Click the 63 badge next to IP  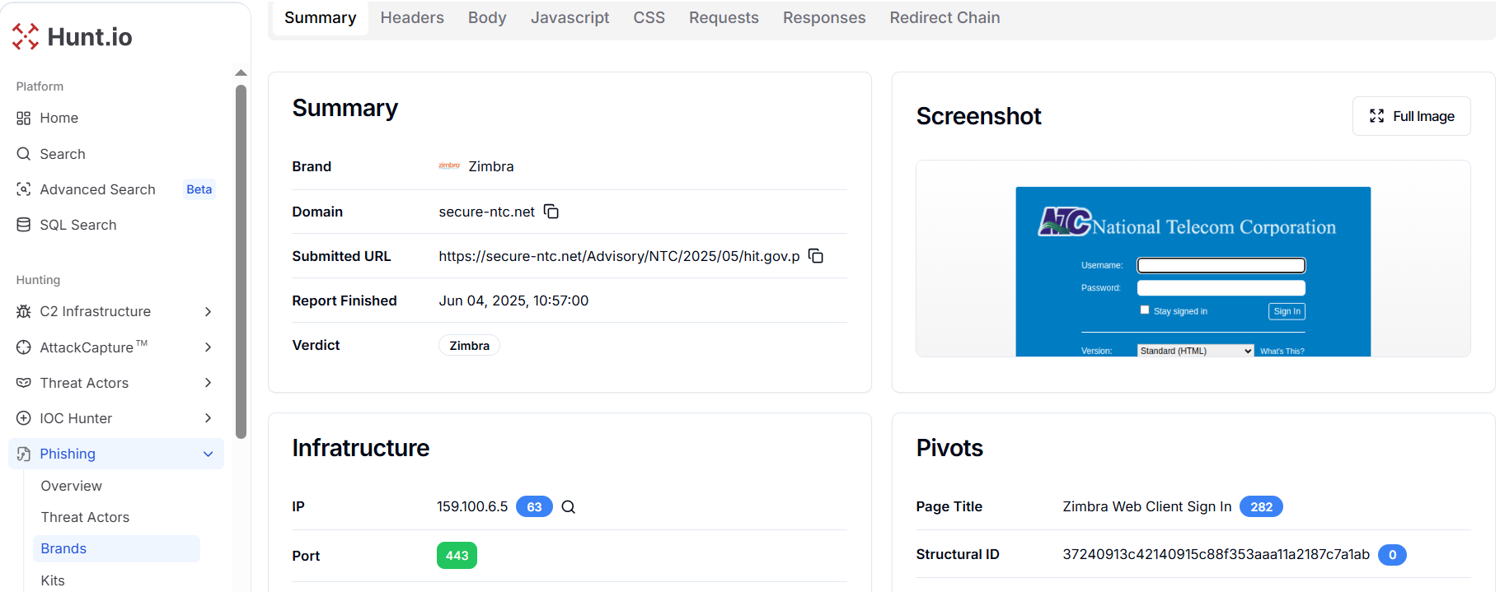[x=534, y=507]
